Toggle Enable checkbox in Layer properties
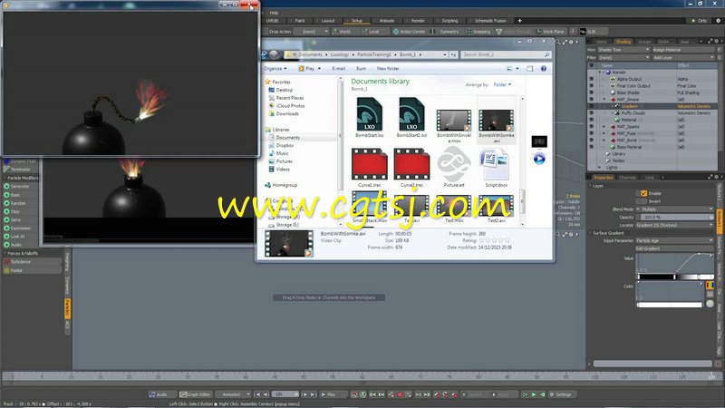The height and width of the screenshot is (408, 725). 643,193
